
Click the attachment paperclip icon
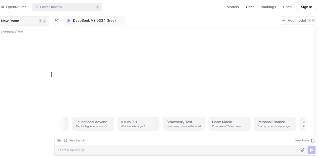click(302, 150)
